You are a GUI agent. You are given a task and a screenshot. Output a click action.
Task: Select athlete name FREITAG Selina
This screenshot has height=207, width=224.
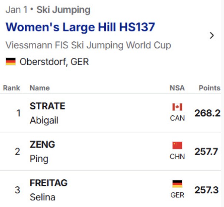(48, 190)
